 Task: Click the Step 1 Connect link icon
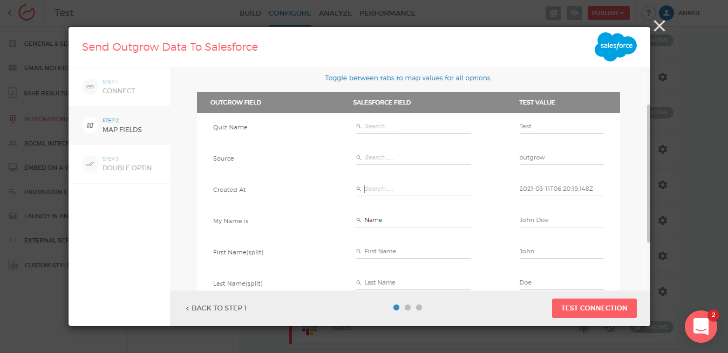coord(90,87)
